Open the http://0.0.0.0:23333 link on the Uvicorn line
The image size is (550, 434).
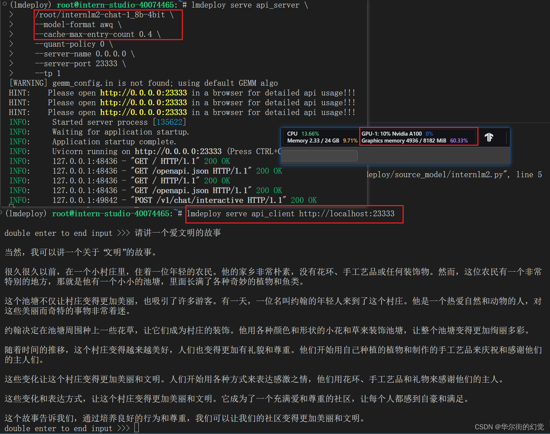pos(178,151)
